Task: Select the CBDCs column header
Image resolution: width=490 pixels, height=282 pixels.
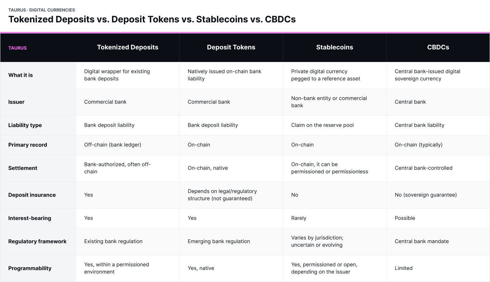Action: (x=438, y=48)
